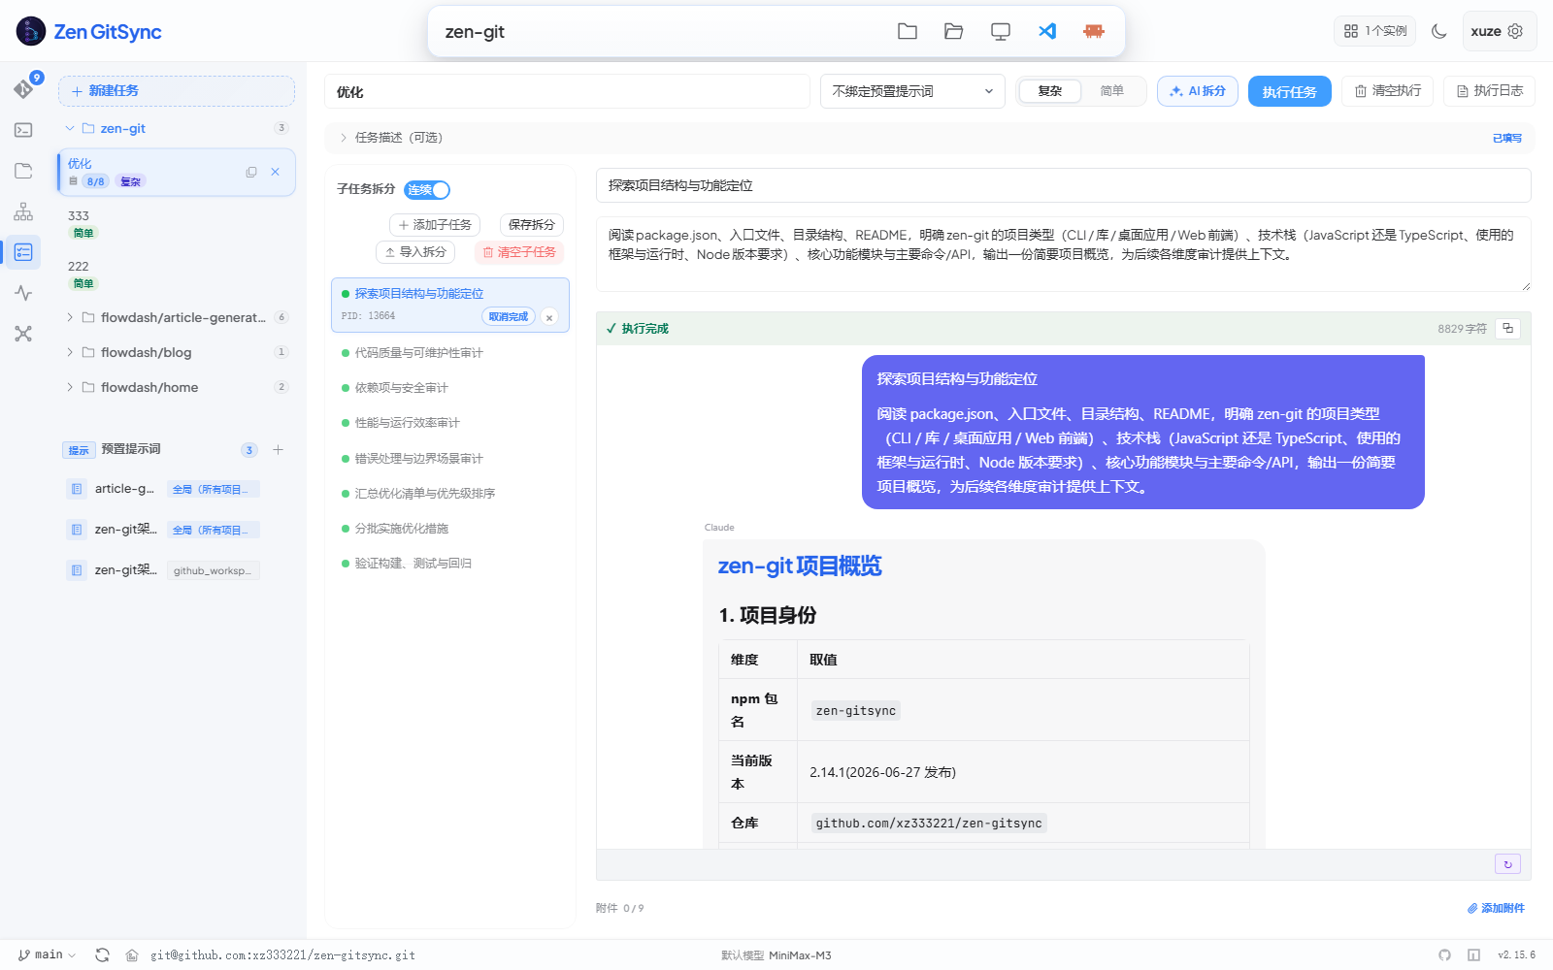Click the 清空执行 button
The image size is (1553, 970).
point(1388,91)
